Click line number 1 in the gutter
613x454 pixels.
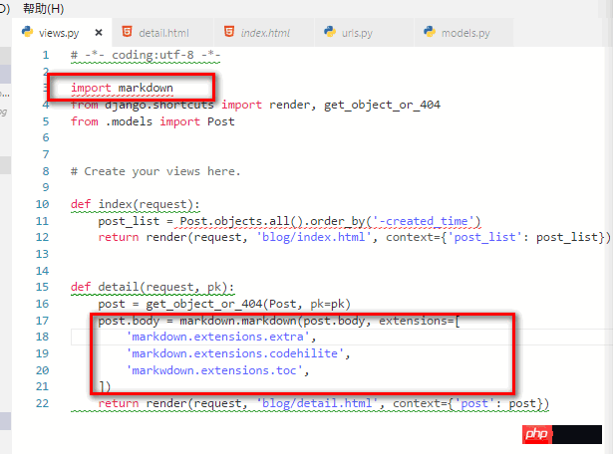46,55
